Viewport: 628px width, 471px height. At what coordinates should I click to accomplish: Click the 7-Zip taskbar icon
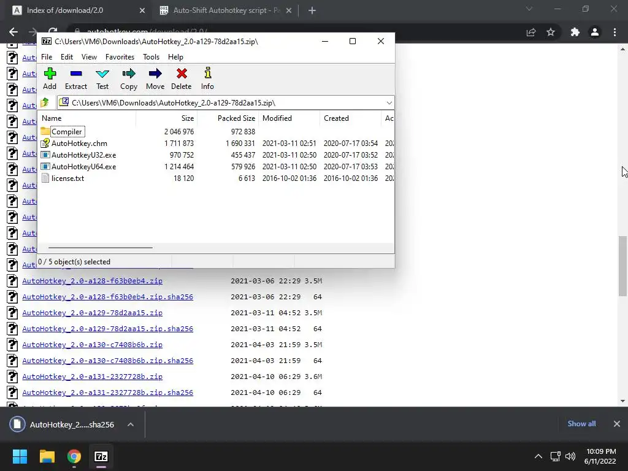click(x=101, y=456)
